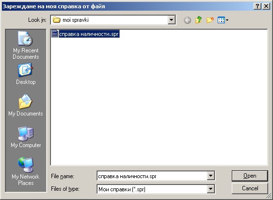The width and height of the screenshot is (273, 200).
Task: Browse My Computer from the sidebar
Action: pos(26,137)
